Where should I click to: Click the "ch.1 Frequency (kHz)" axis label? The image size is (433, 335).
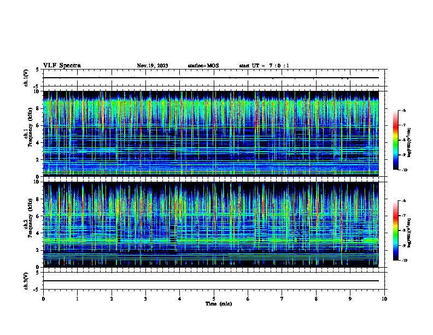pos(28,128)
